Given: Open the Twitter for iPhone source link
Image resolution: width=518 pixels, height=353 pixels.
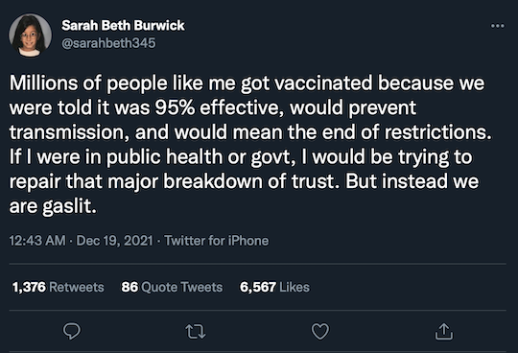Looking at the screenshot, I should 217,241.
